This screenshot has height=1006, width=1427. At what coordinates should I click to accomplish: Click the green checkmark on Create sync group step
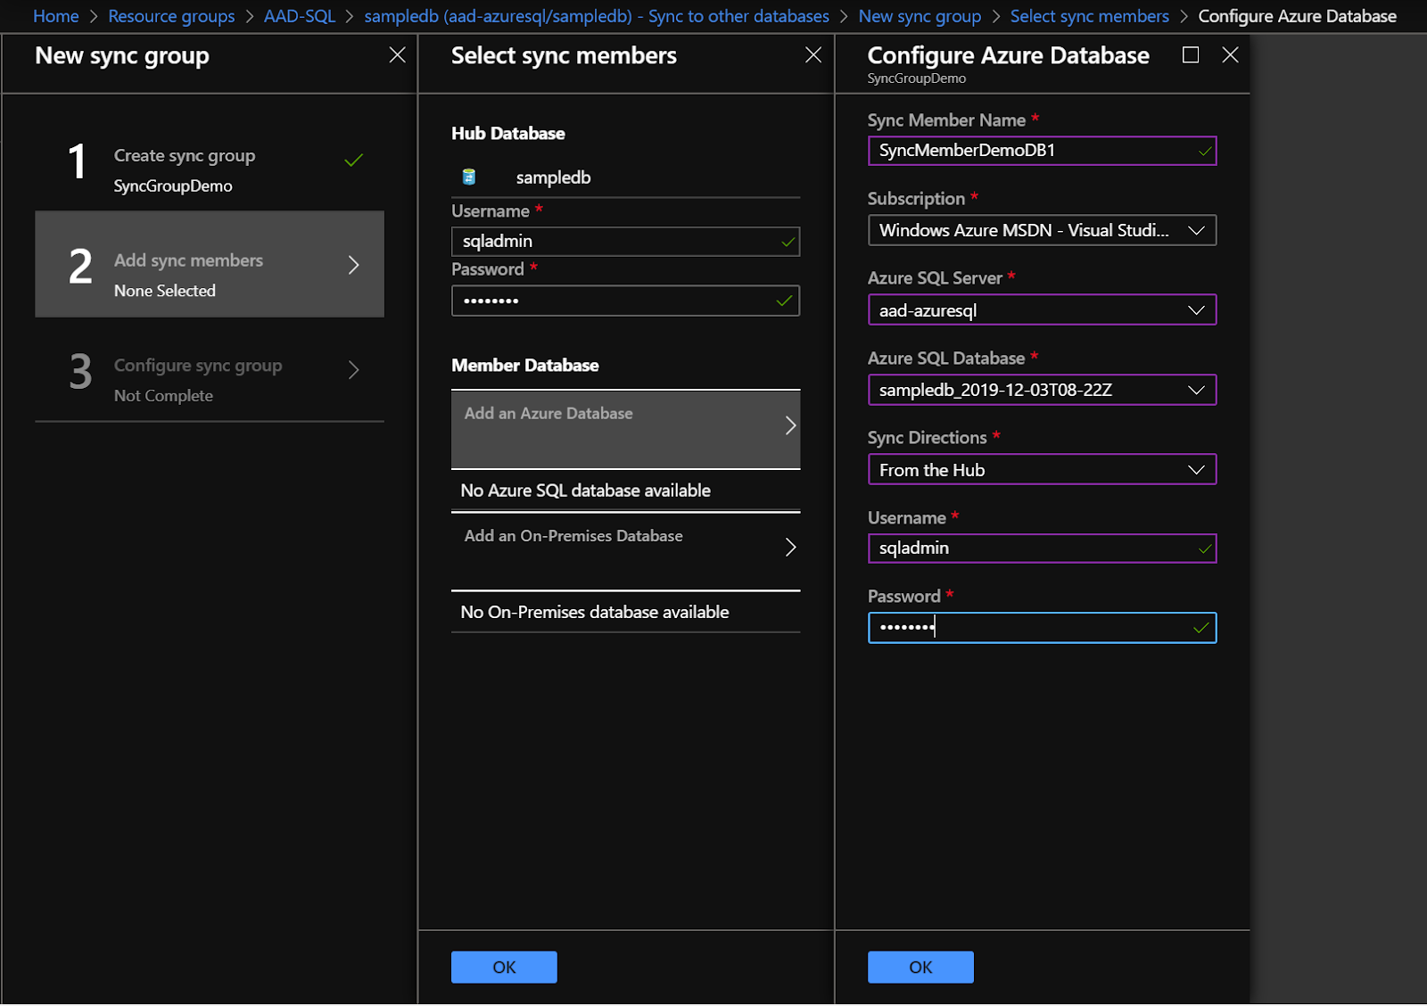coord(353,161)
